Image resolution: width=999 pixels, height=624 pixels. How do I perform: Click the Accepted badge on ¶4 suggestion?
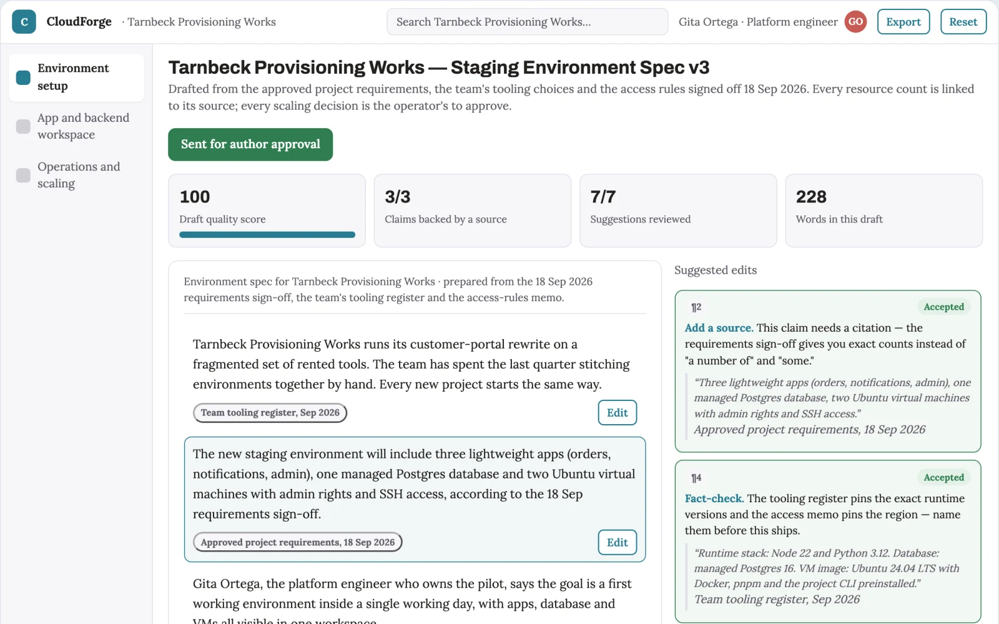[943, 477]
